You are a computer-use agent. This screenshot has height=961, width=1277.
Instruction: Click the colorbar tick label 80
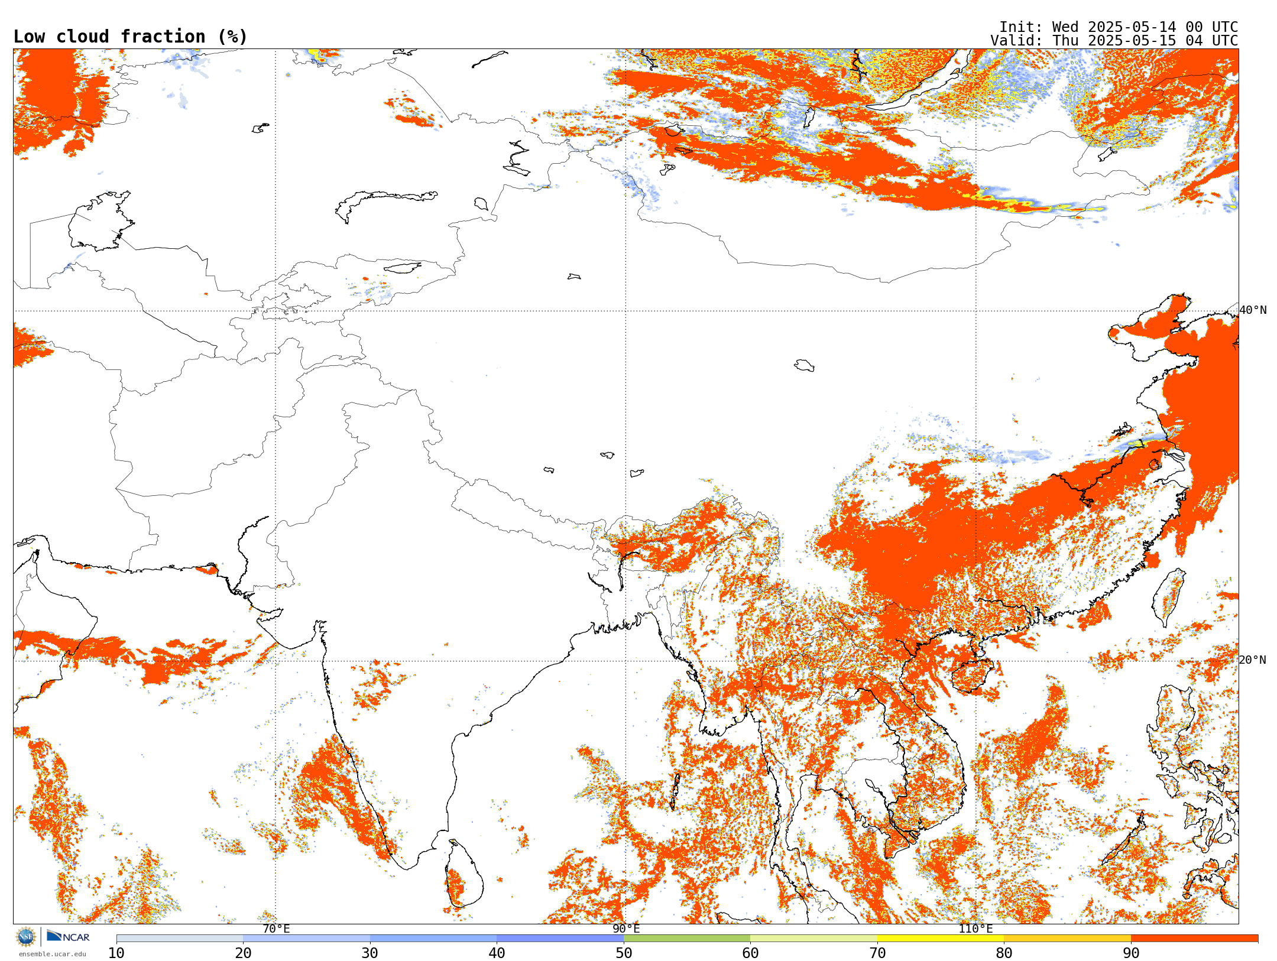click(1004, 953)
